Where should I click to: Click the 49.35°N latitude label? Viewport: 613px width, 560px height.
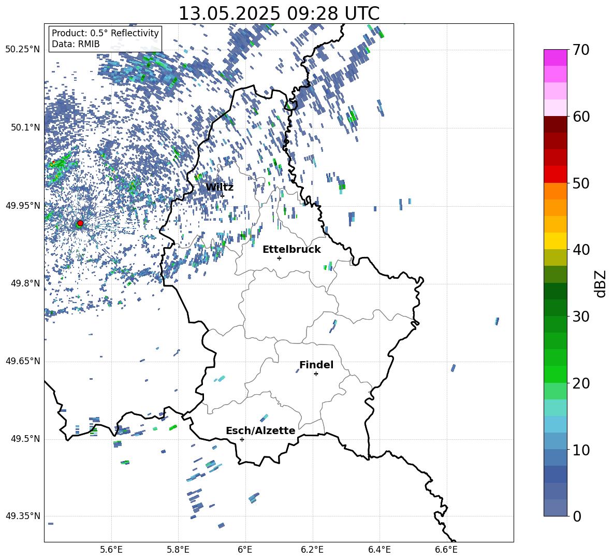pyautogui.click(x=23, y=516)
